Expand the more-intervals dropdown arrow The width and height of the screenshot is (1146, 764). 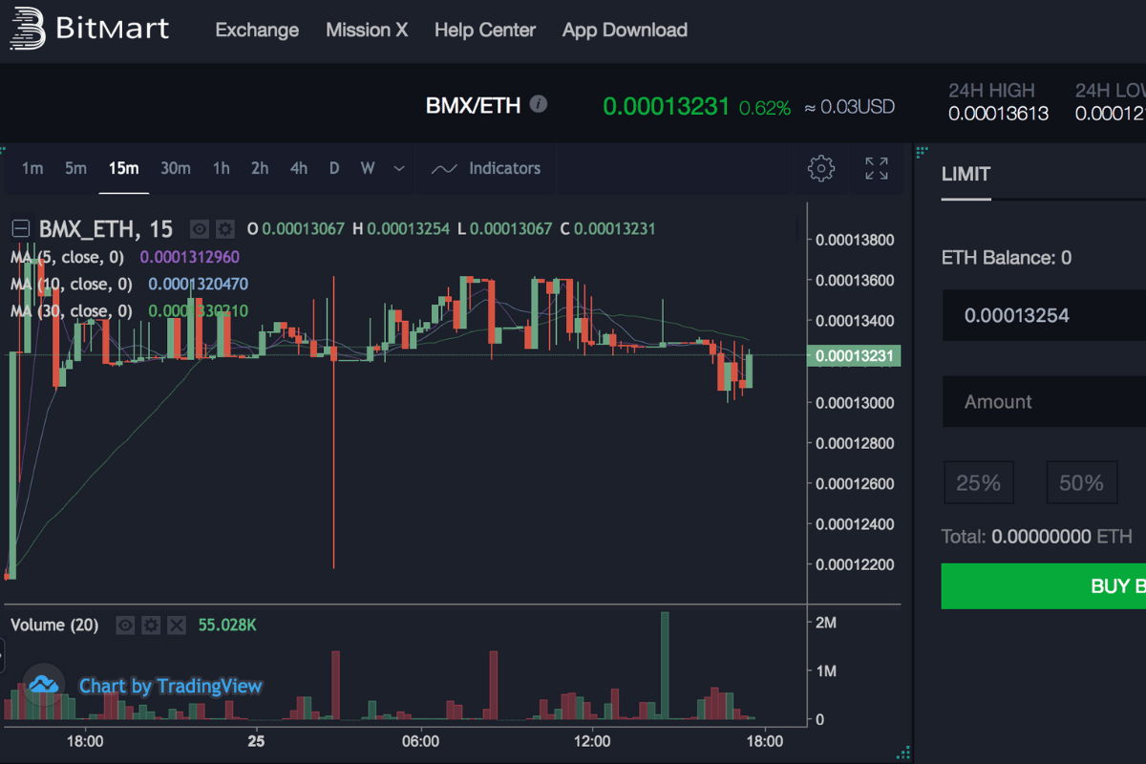coord(399,169)
